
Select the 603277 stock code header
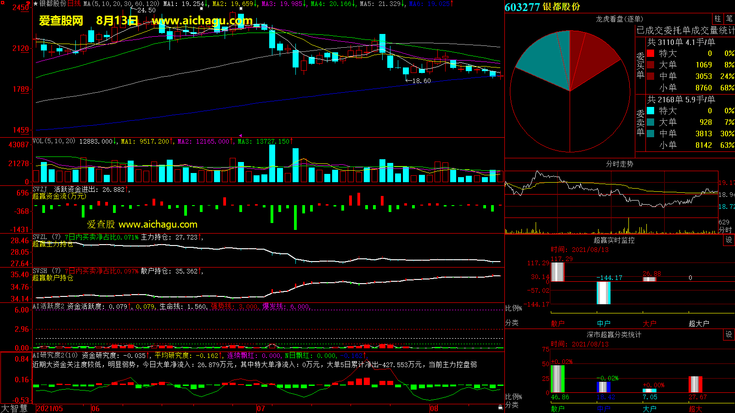(522, 7)
